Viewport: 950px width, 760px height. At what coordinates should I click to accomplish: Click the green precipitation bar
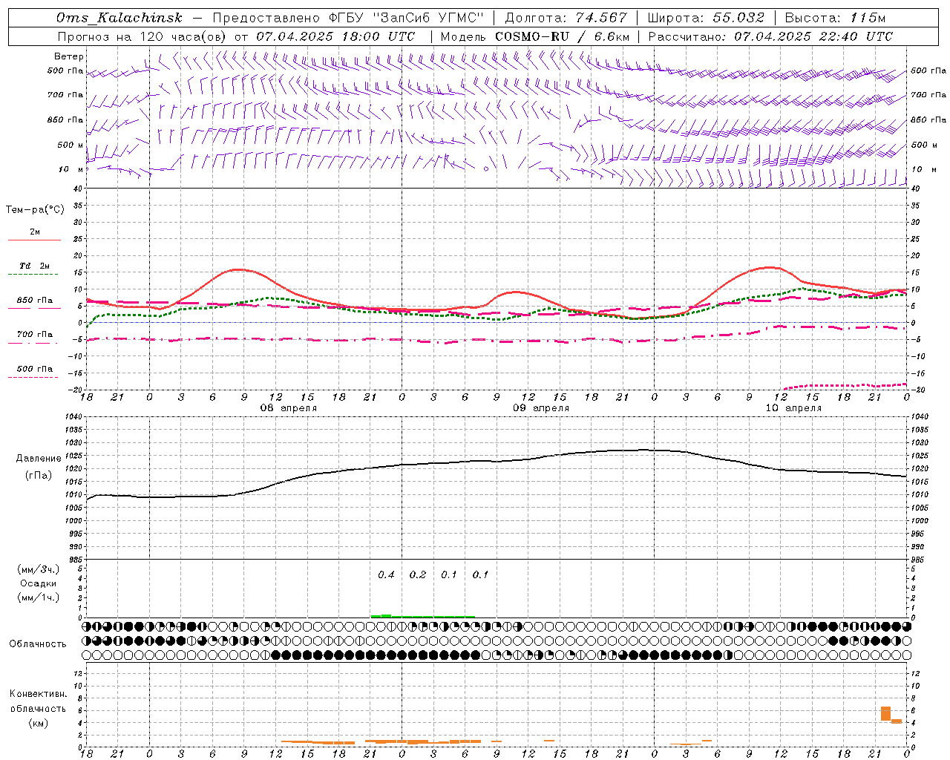coord(423,616)
